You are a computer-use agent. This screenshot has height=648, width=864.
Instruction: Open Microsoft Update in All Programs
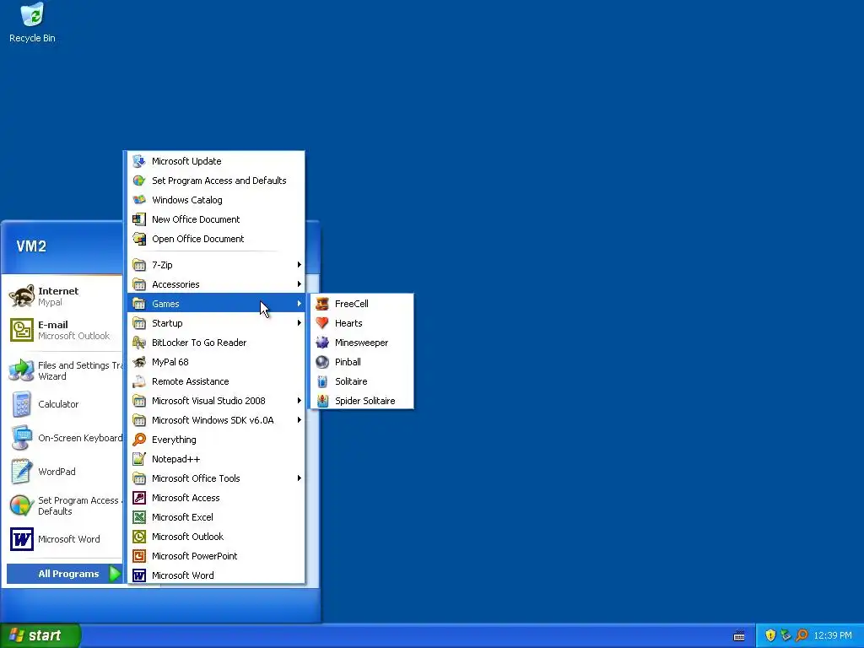pos(216,161)
